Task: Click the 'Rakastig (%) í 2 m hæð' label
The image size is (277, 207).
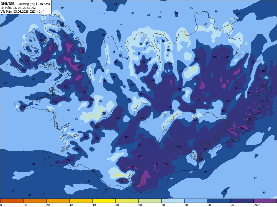Action: click(x=34, y=4)
